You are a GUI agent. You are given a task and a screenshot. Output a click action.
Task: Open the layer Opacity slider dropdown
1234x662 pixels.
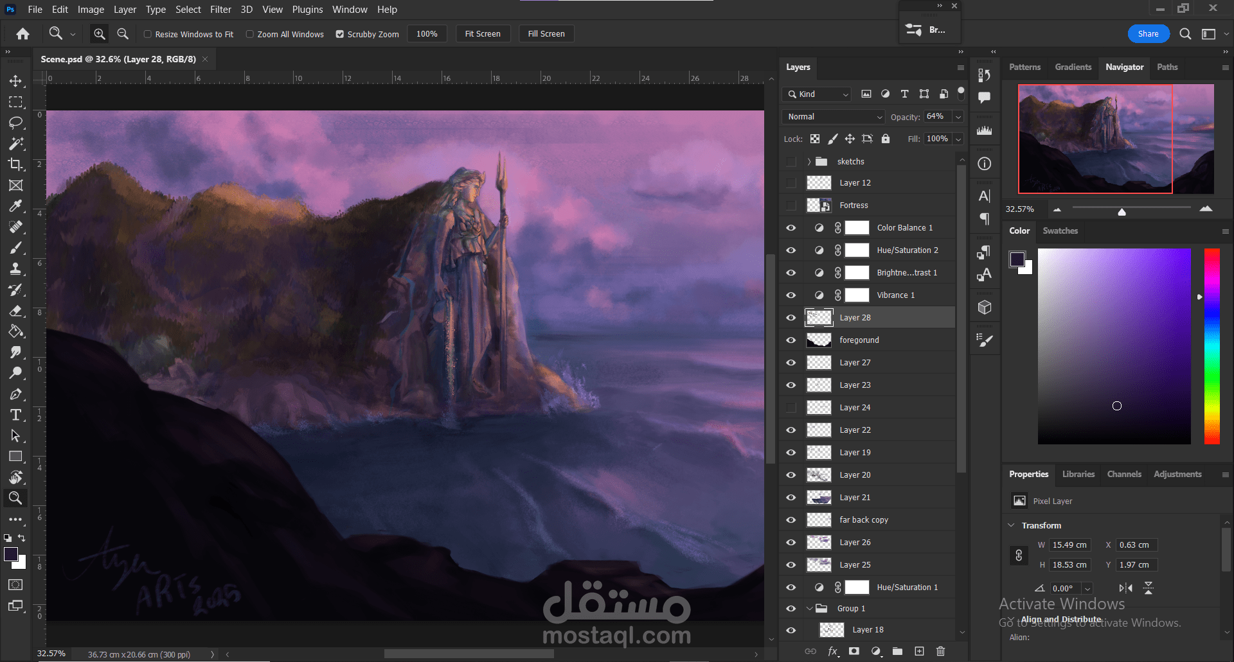click(x=958, y=117)
